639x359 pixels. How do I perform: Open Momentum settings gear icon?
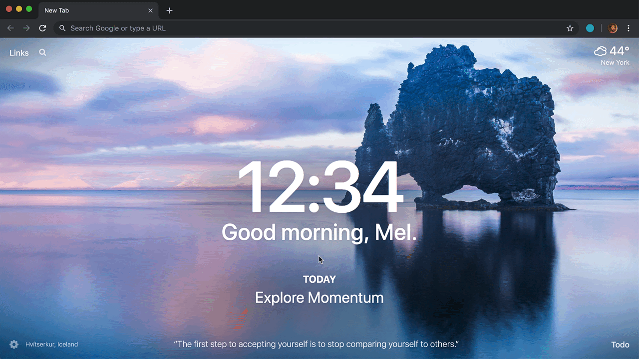tap(14, 345)
